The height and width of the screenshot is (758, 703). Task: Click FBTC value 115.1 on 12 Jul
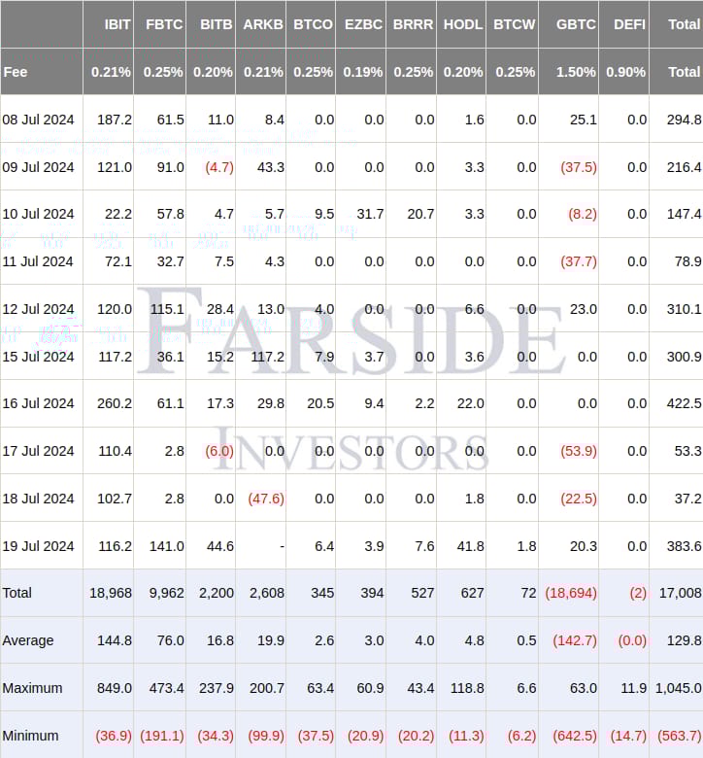point(167,309)
